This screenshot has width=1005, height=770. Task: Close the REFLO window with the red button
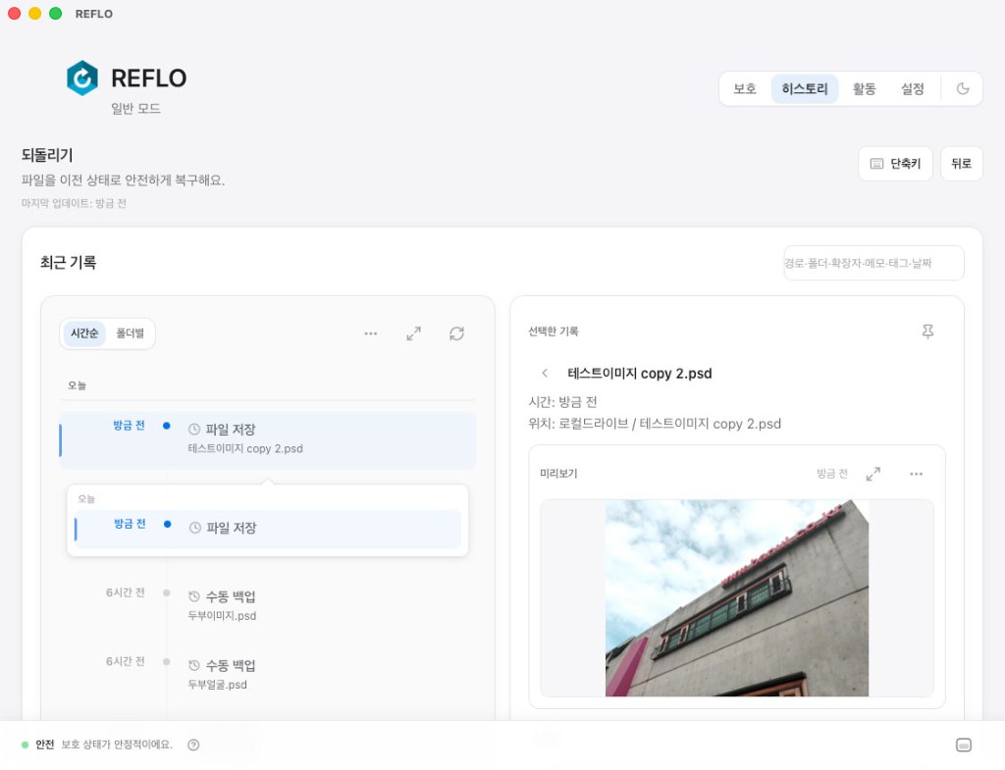(x=14, y=14)
